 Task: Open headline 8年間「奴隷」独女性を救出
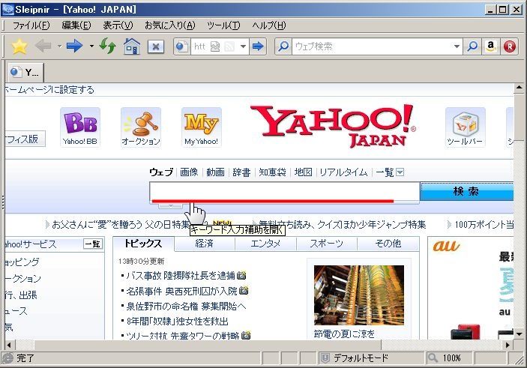[x=177, y=322]
